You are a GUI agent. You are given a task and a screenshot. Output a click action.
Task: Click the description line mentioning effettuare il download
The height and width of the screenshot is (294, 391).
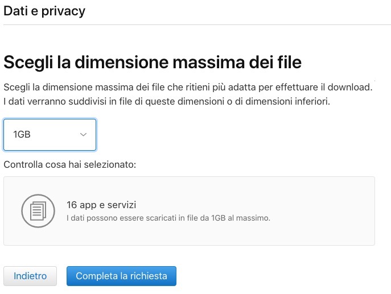[188, 88]
